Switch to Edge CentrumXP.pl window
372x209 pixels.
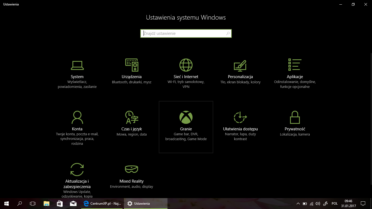tap(102, 204)
